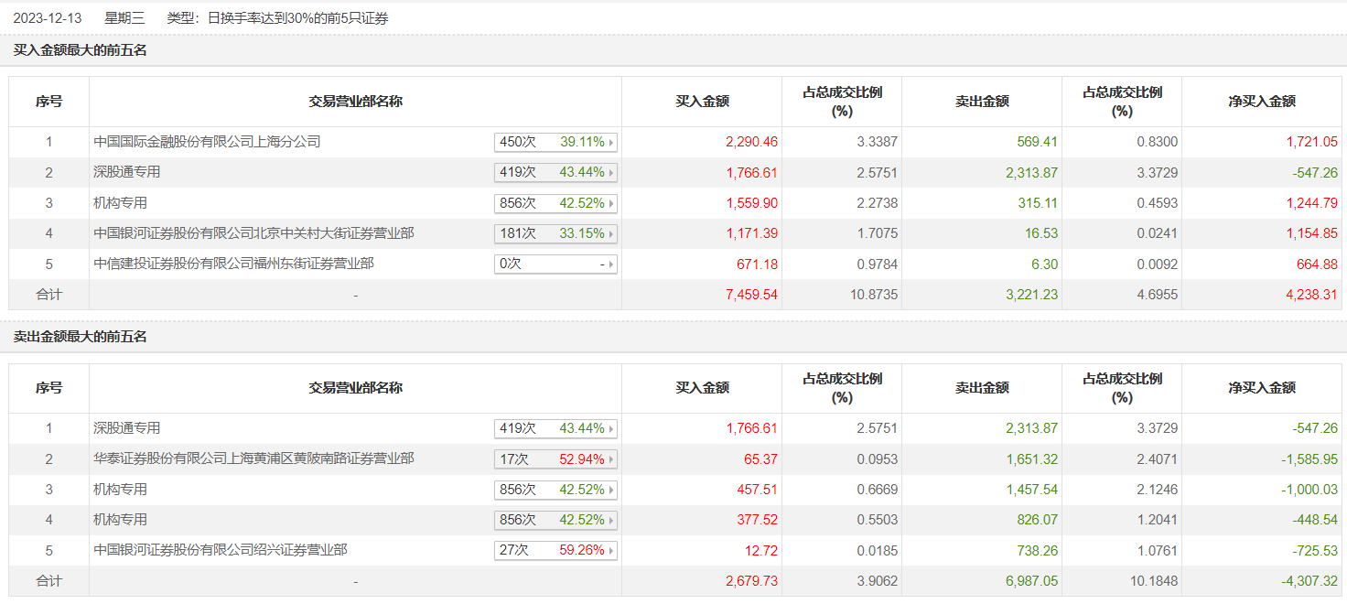Click the 买入金额最大的前五名 section heading
The height and width of the screenshot is (604, 1347).
(x=81, y=50)
